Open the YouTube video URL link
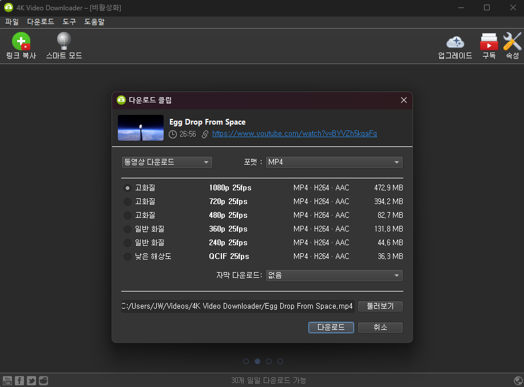This screenshot has height=387, width=524. (x=295, y=134)
